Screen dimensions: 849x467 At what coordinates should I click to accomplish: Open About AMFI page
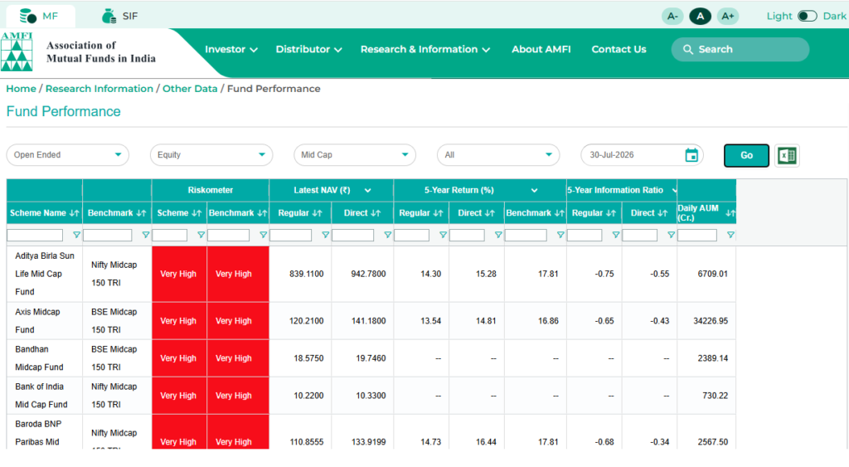click(541, 49)
